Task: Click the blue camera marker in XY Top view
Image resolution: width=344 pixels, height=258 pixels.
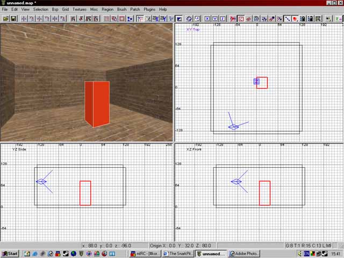Action: coord(233,127)
